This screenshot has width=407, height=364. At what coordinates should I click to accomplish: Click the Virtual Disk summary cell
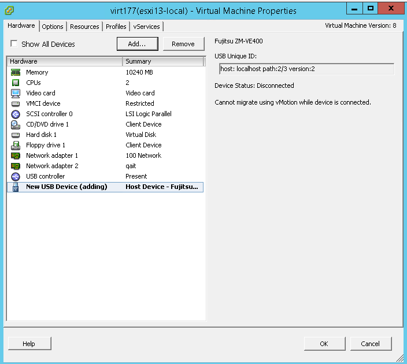point(140,135)
